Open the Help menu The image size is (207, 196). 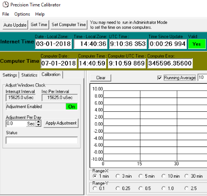pos(40,14)
